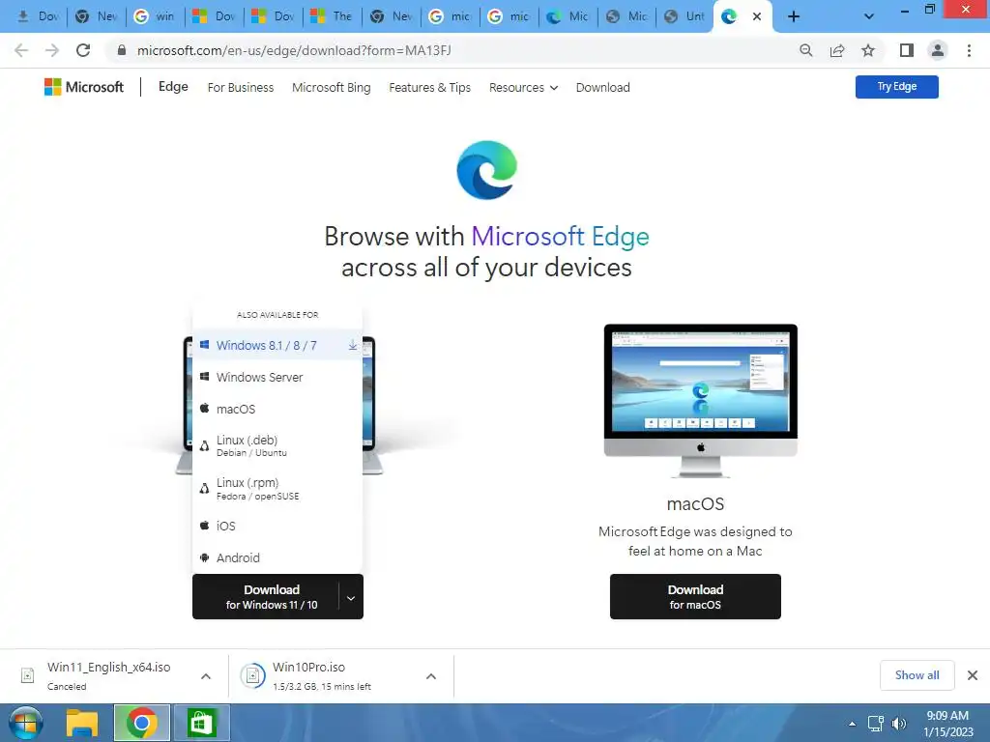Open a new tab with plus button

(x=794, y=16)
